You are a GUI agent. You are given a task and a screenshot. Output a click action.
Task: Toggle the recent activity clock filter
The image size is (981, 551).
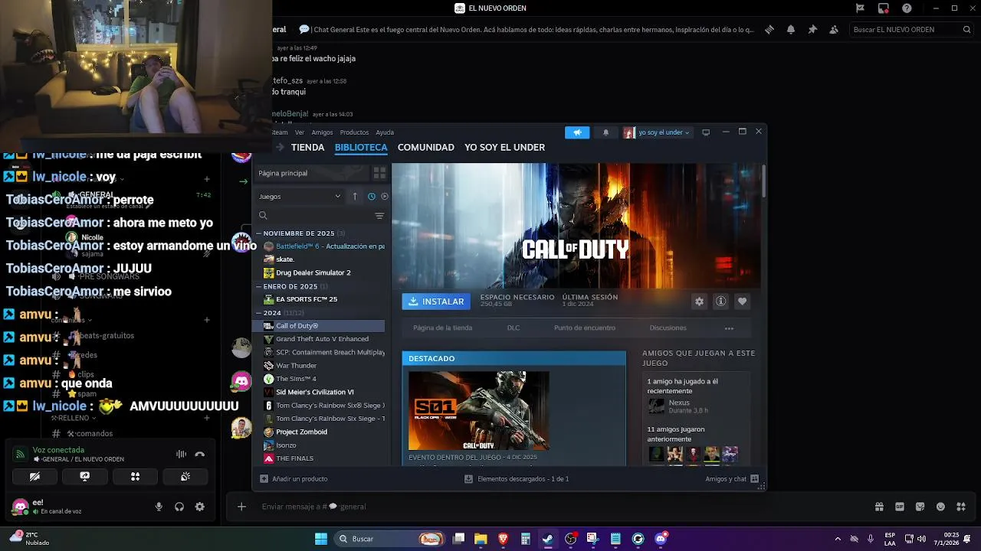(372, 197)
